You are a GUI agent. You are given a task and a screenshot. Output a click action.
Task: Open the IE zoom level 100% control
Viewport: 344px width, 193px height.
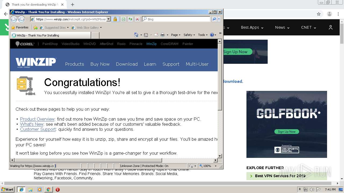point(208,166)
